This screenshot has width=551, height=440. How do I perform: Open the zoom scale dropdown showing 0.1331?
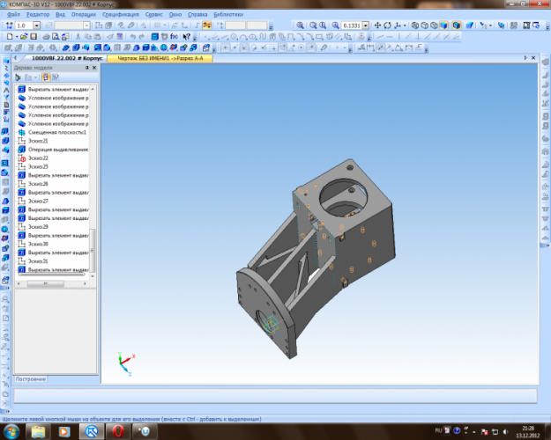[366, 26]
